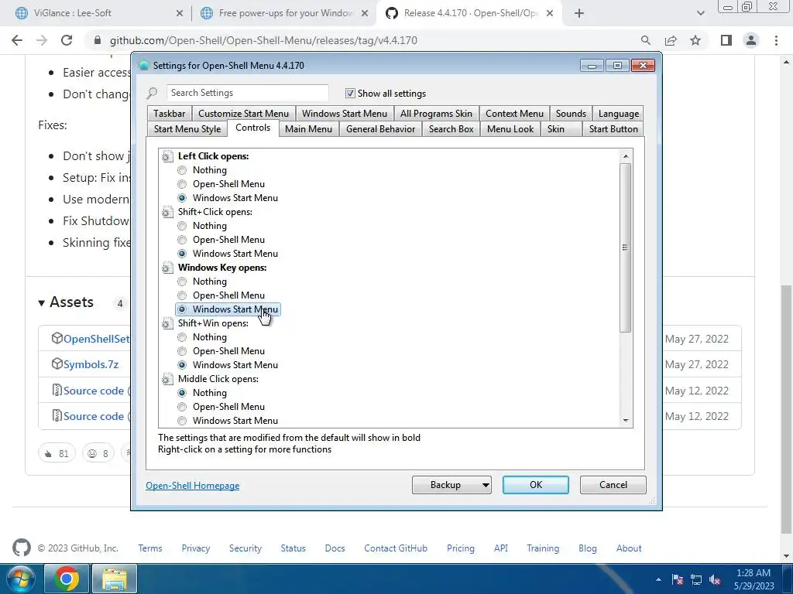Click the thumbs-up reaction count 81
This screenshot has width=793, height=594.
57,453
